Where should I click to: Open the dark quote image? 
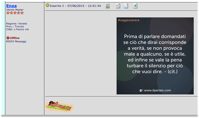coord(155,56)
